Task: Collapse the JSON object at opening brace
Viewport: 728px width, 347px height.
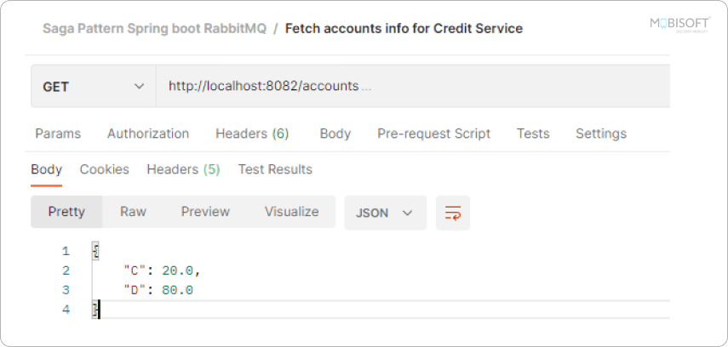Action: pos(95,252)
